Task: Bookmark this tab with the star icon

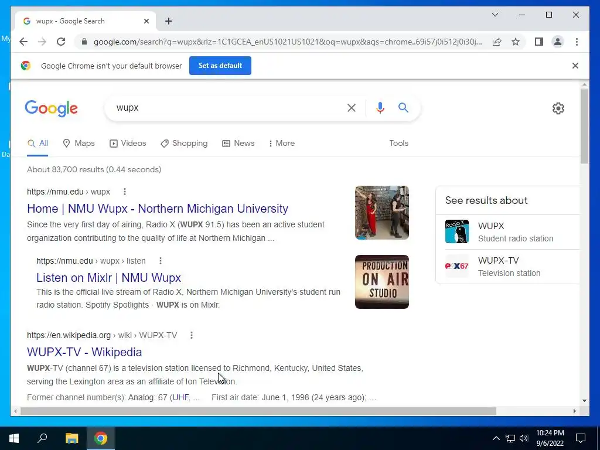Action: (516, 42)
